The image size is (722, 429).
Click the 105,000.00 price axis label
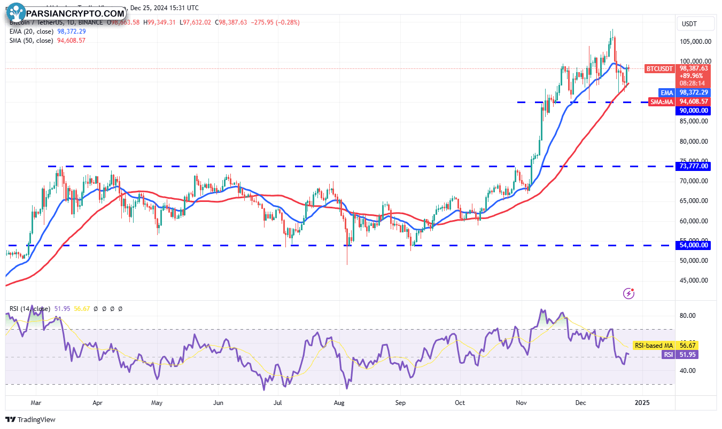tap(695, 42)
